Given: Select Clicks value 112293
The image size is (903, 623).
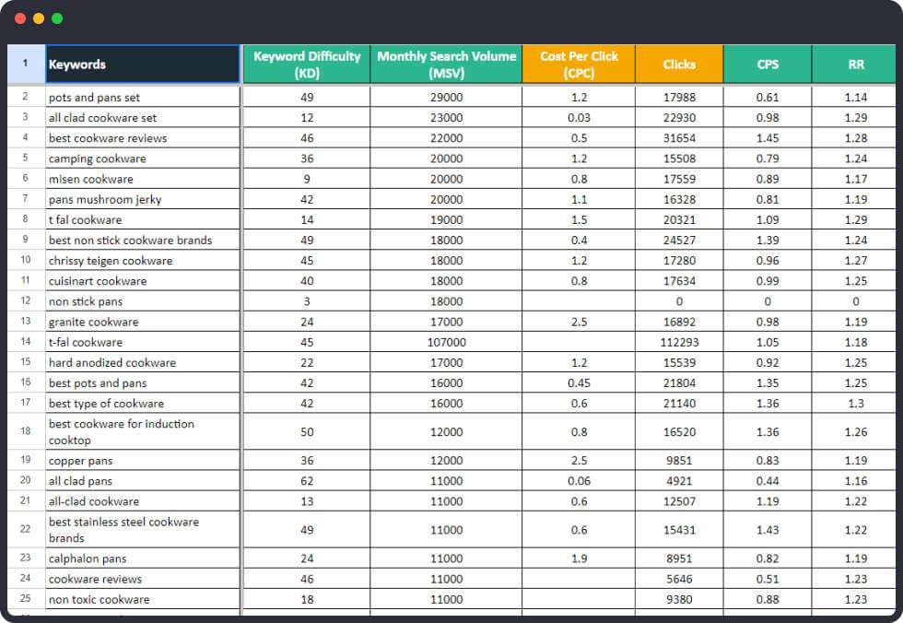Looking at the screenshot, I should click(x=680, y=342).
